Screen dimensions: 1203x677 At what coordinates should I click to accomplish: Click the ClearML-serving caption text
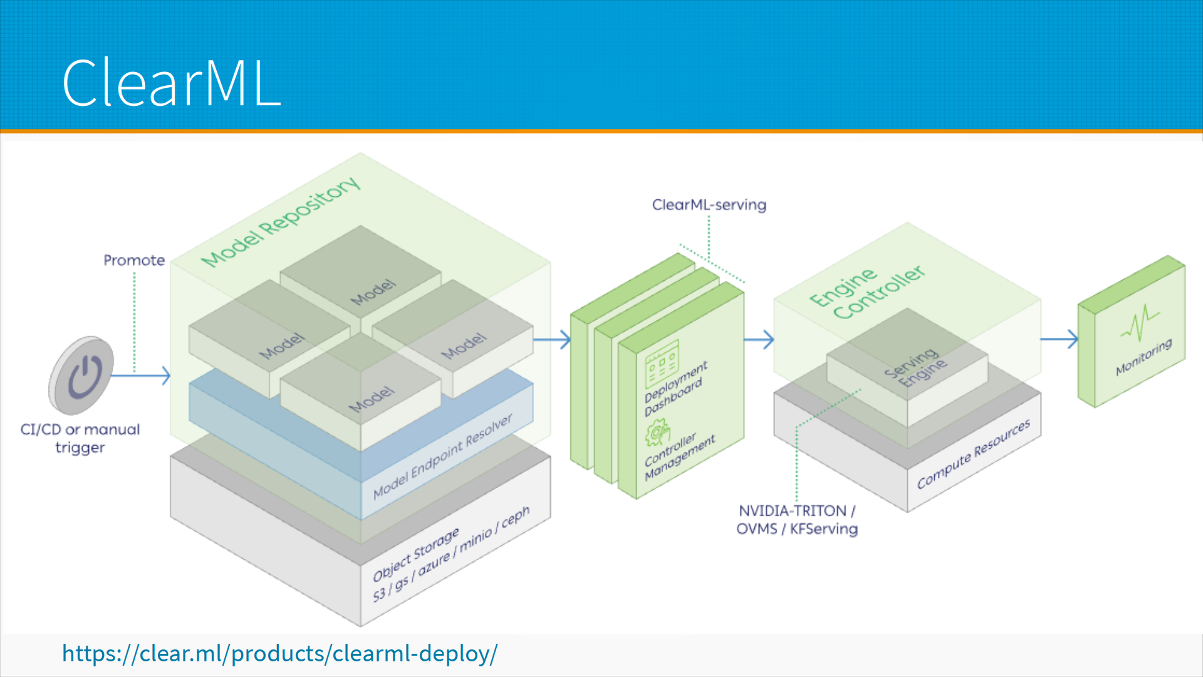tap(709, 205)
